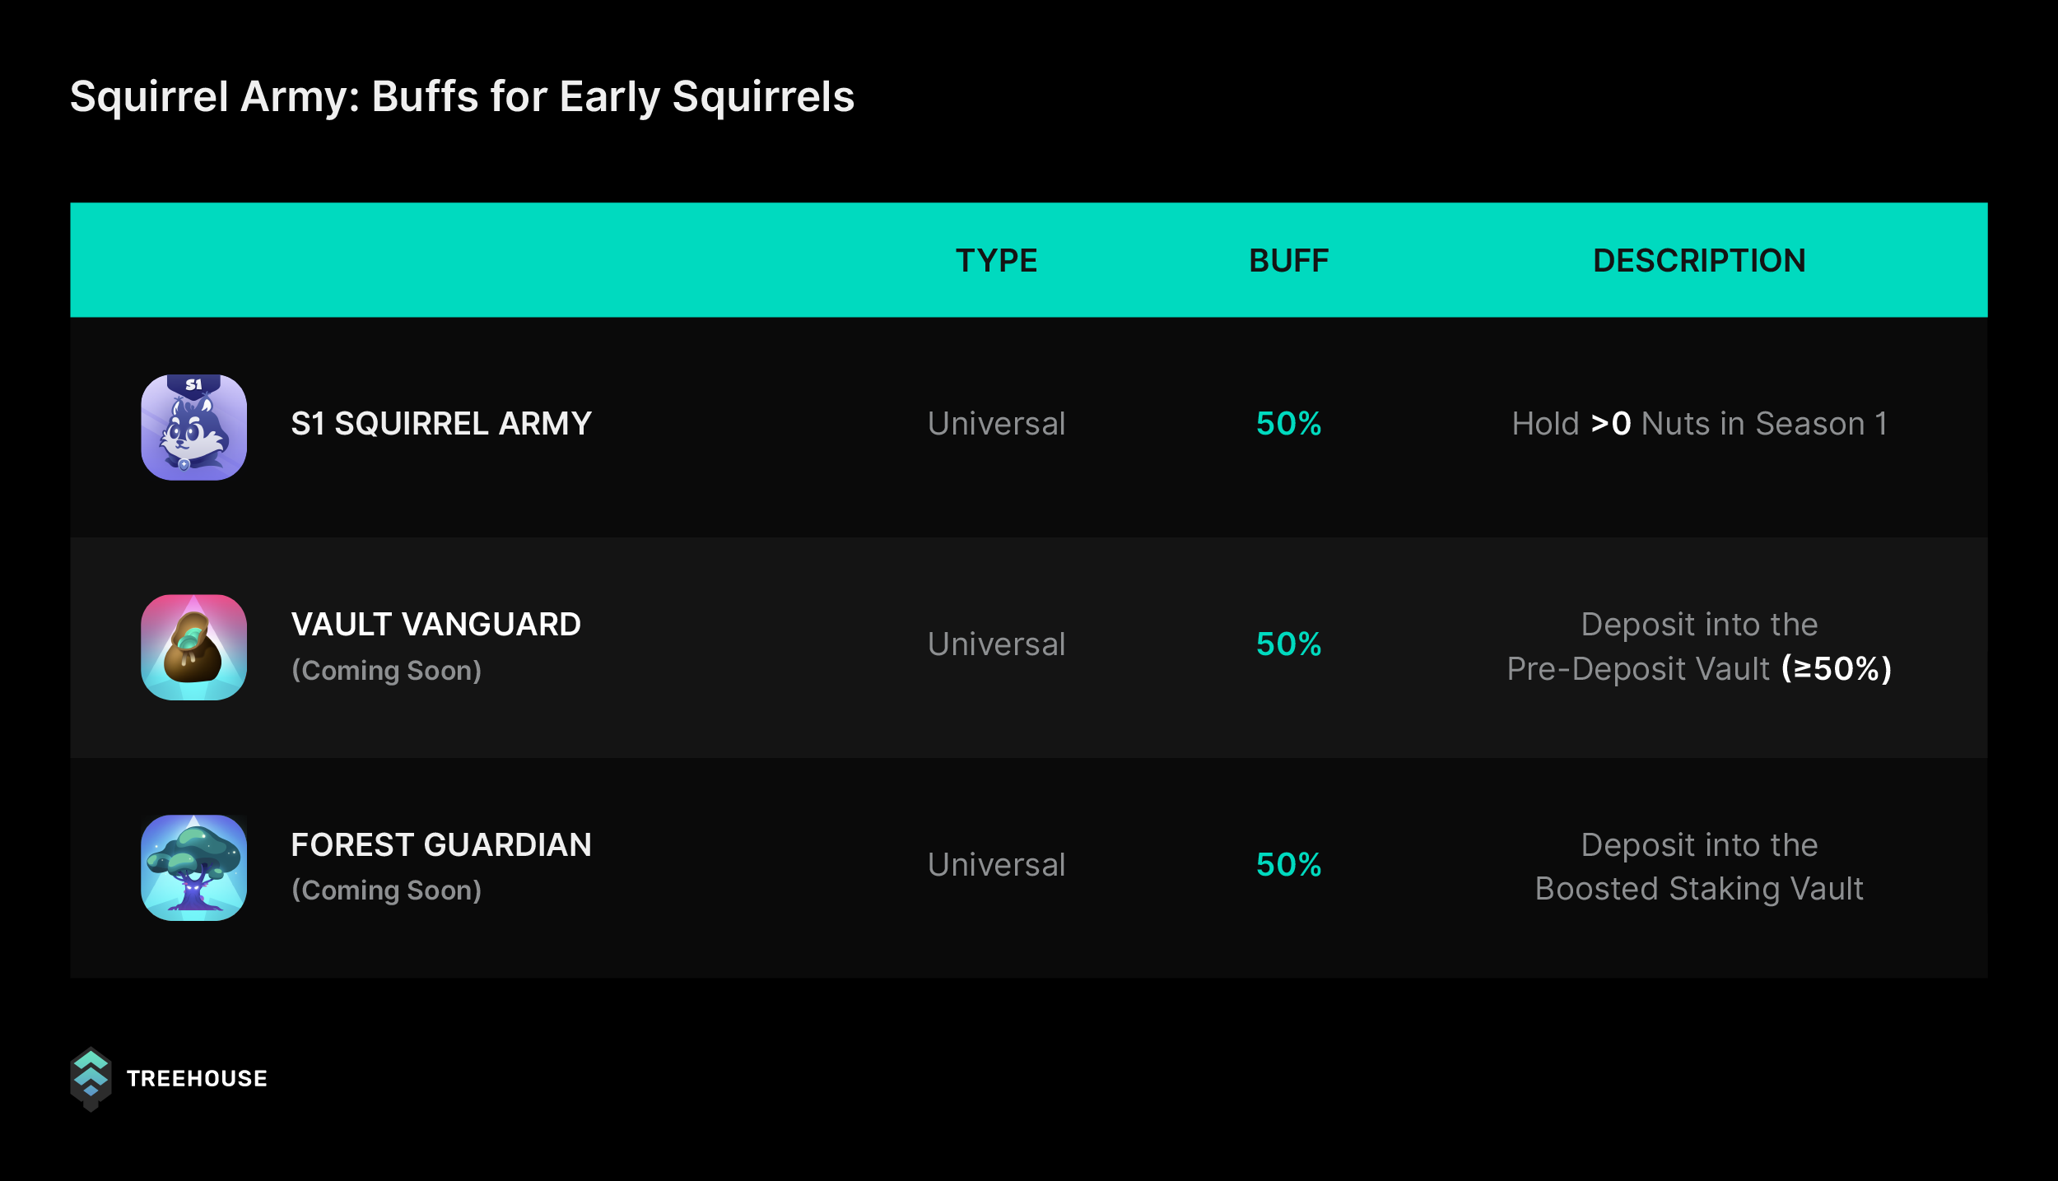Select the DESCRIPTION column header
Screen dimensions: 2058x1181
pyautogui.click(x=1699, y=260)
